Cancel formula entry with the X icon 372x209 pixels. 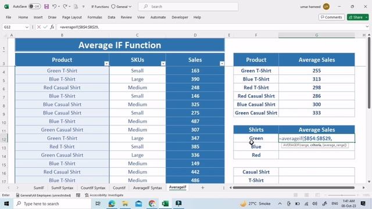[39, 27]
